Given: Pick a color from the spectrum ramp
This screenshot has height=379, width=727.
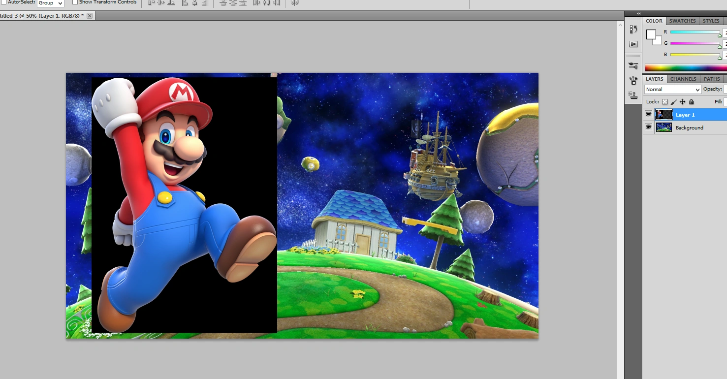Looking at the screenshot, I should (x=686, y=68).
